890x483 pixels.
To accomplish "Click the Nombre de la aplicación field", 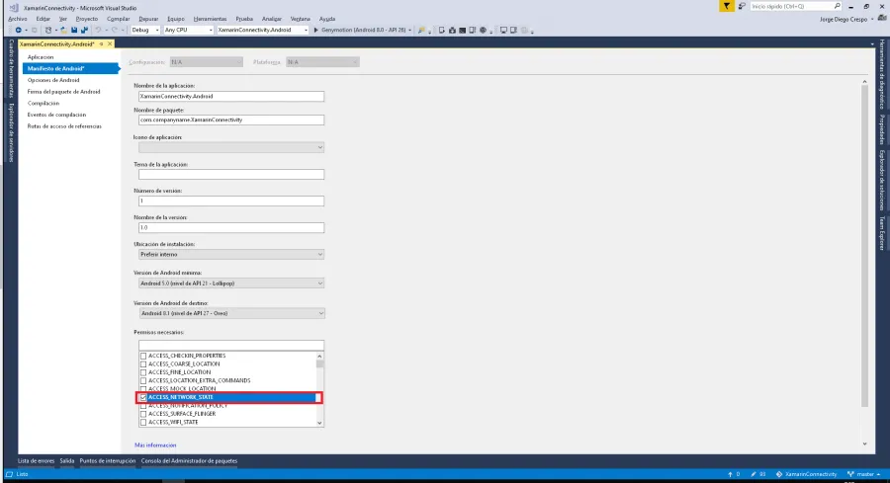I will point(231,97).
